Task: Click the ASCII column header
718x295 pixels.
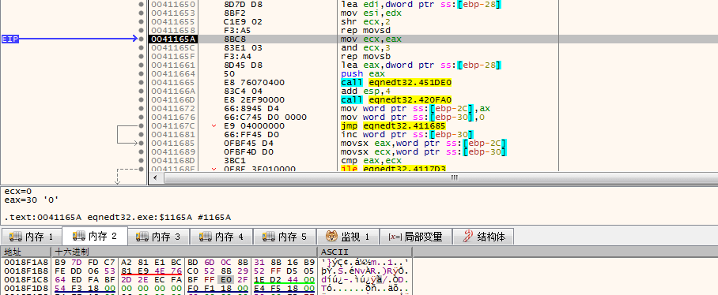Action: click(x=365, y=252)
